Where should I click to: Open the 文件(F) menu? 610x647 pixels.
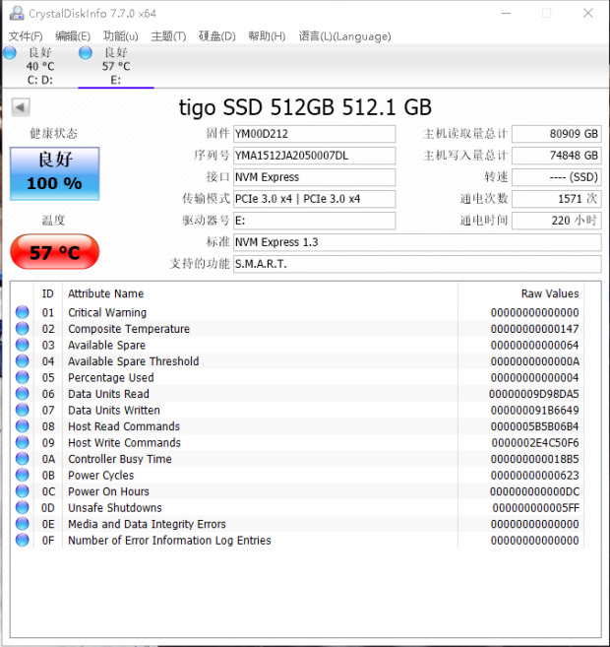tap(26, 36)
